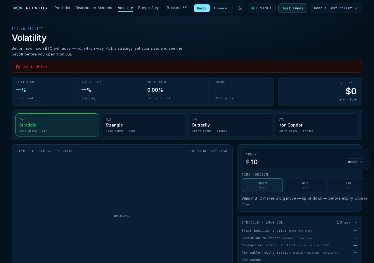Click the Straddle V-shape strategy icon
The image size is (374, 263).
(22, 119)
